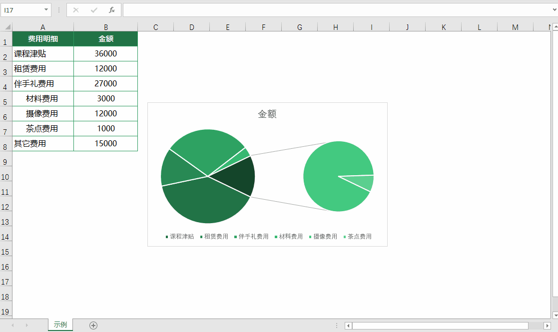Expand the formula bar with chevron
558x332 pixels.
click(555, 10)
